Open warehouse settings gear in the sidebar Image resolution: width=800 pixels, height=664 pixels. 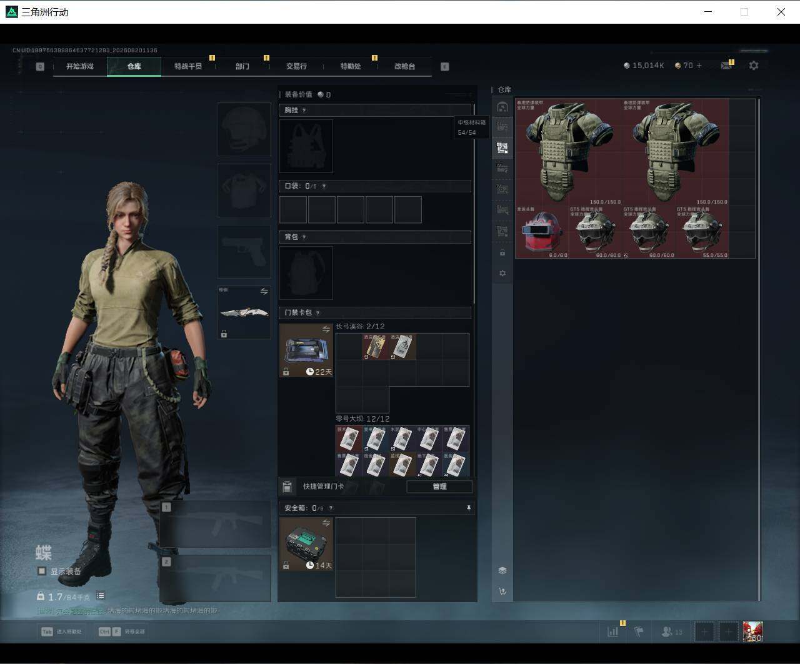click(x=502, y=274)
